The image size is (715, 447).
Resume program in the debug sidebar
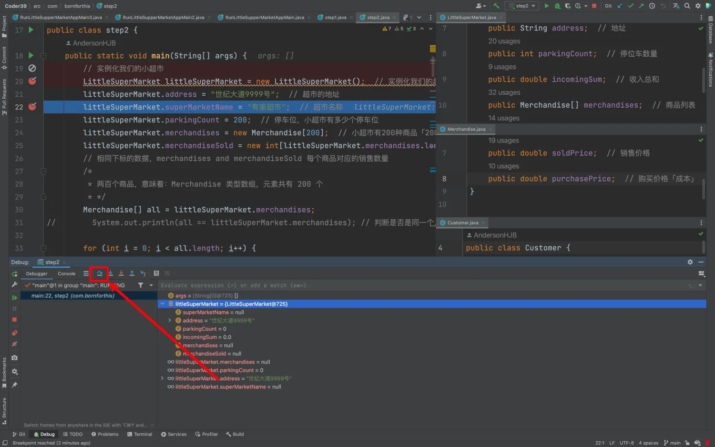(15, 297)
